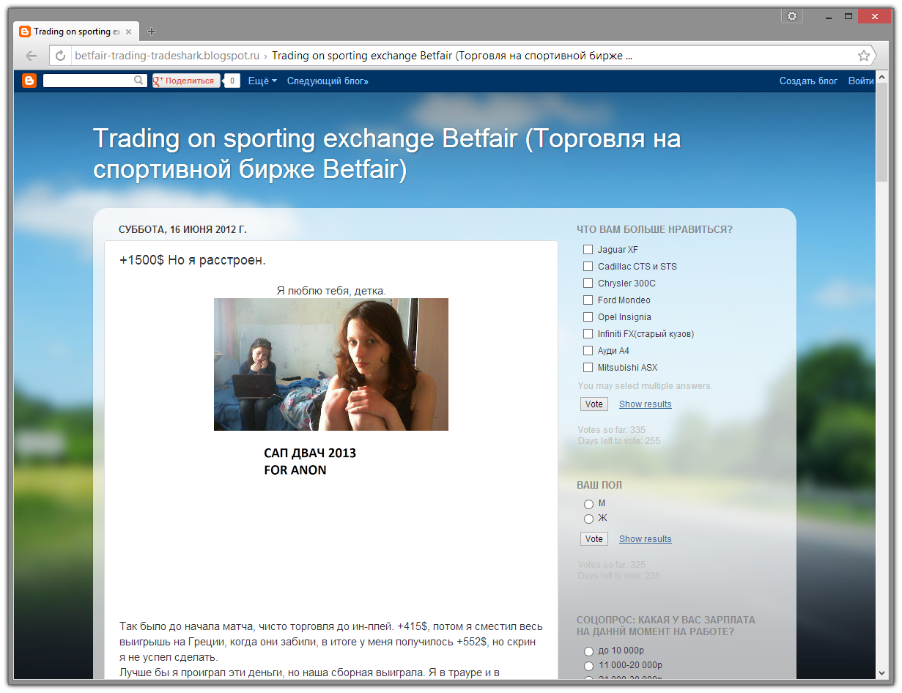Click the Google+ Поделиться share button
The height and width of the screenshot is (693, 902).
point(186,81)
